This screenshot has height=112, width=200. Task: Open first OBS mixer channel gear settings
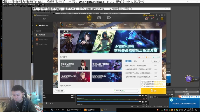pyautogui.click(x=146, y=96)
